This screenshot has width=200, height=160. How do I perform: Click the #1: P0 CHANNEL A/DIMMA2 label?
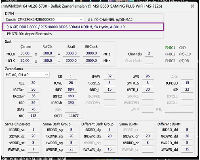point(110,20)
